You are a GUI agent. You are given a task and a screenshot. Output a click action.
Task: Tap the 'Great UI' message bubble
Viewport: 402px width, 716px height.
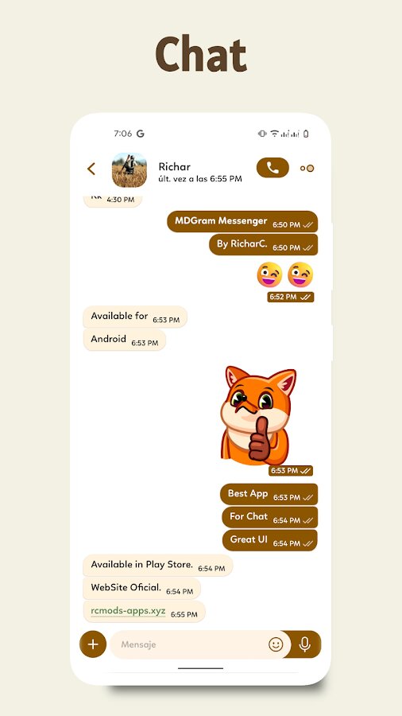(x=270, y=540)
